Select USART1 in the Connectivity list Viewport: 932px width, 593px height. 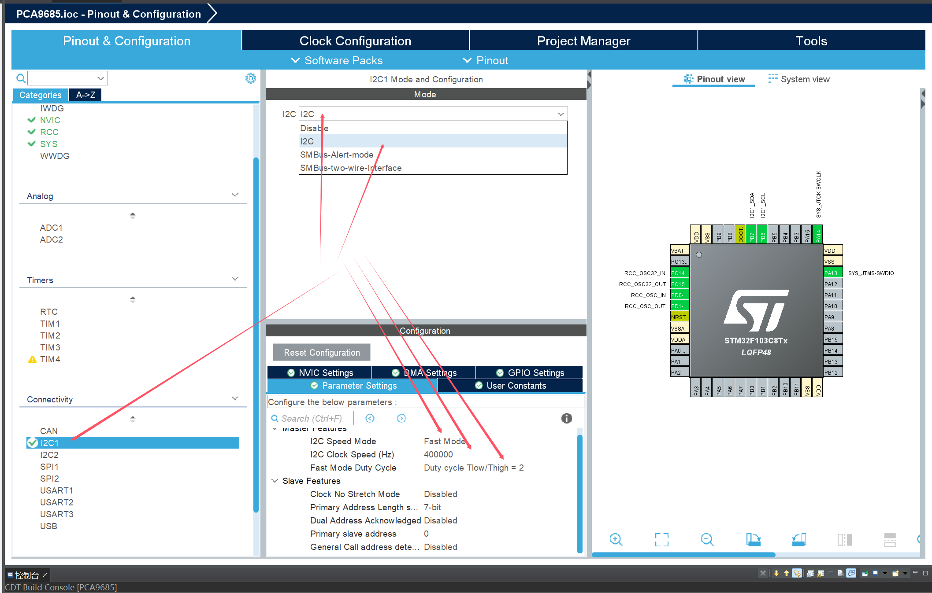click(x=56, y=490)
